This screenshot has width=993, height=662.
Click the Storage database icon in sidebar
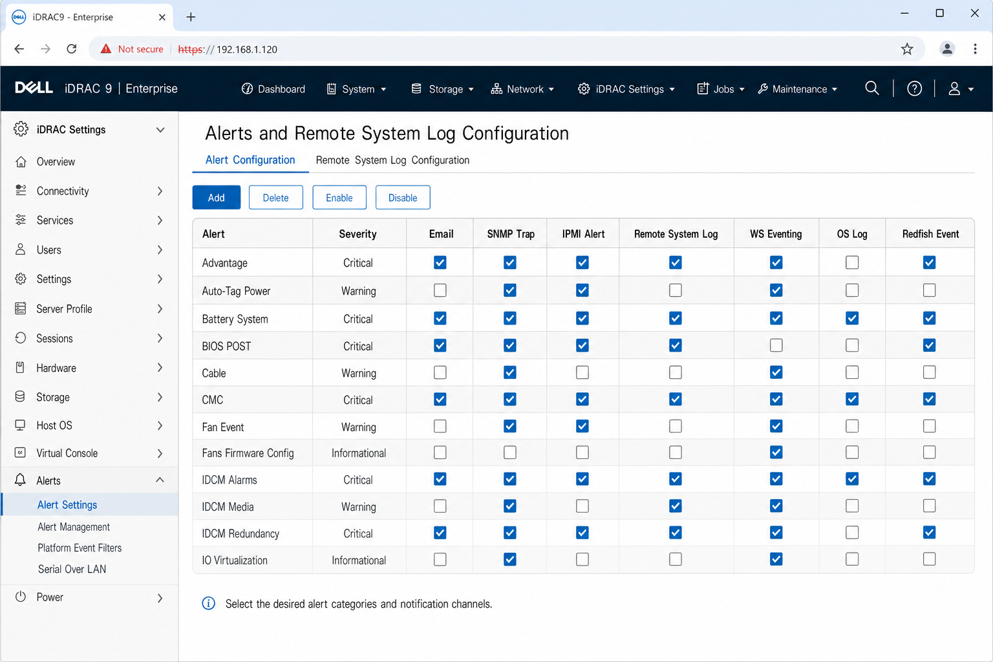pyautogui.click(x=21, y=396)
